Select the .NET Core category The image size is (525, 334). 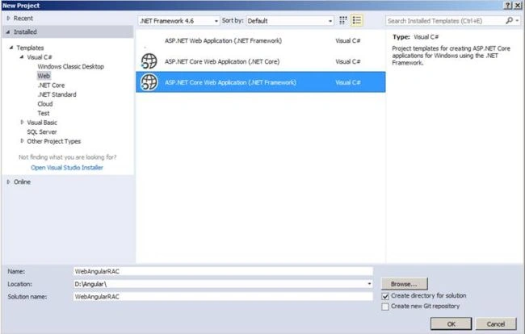[51, 86]
